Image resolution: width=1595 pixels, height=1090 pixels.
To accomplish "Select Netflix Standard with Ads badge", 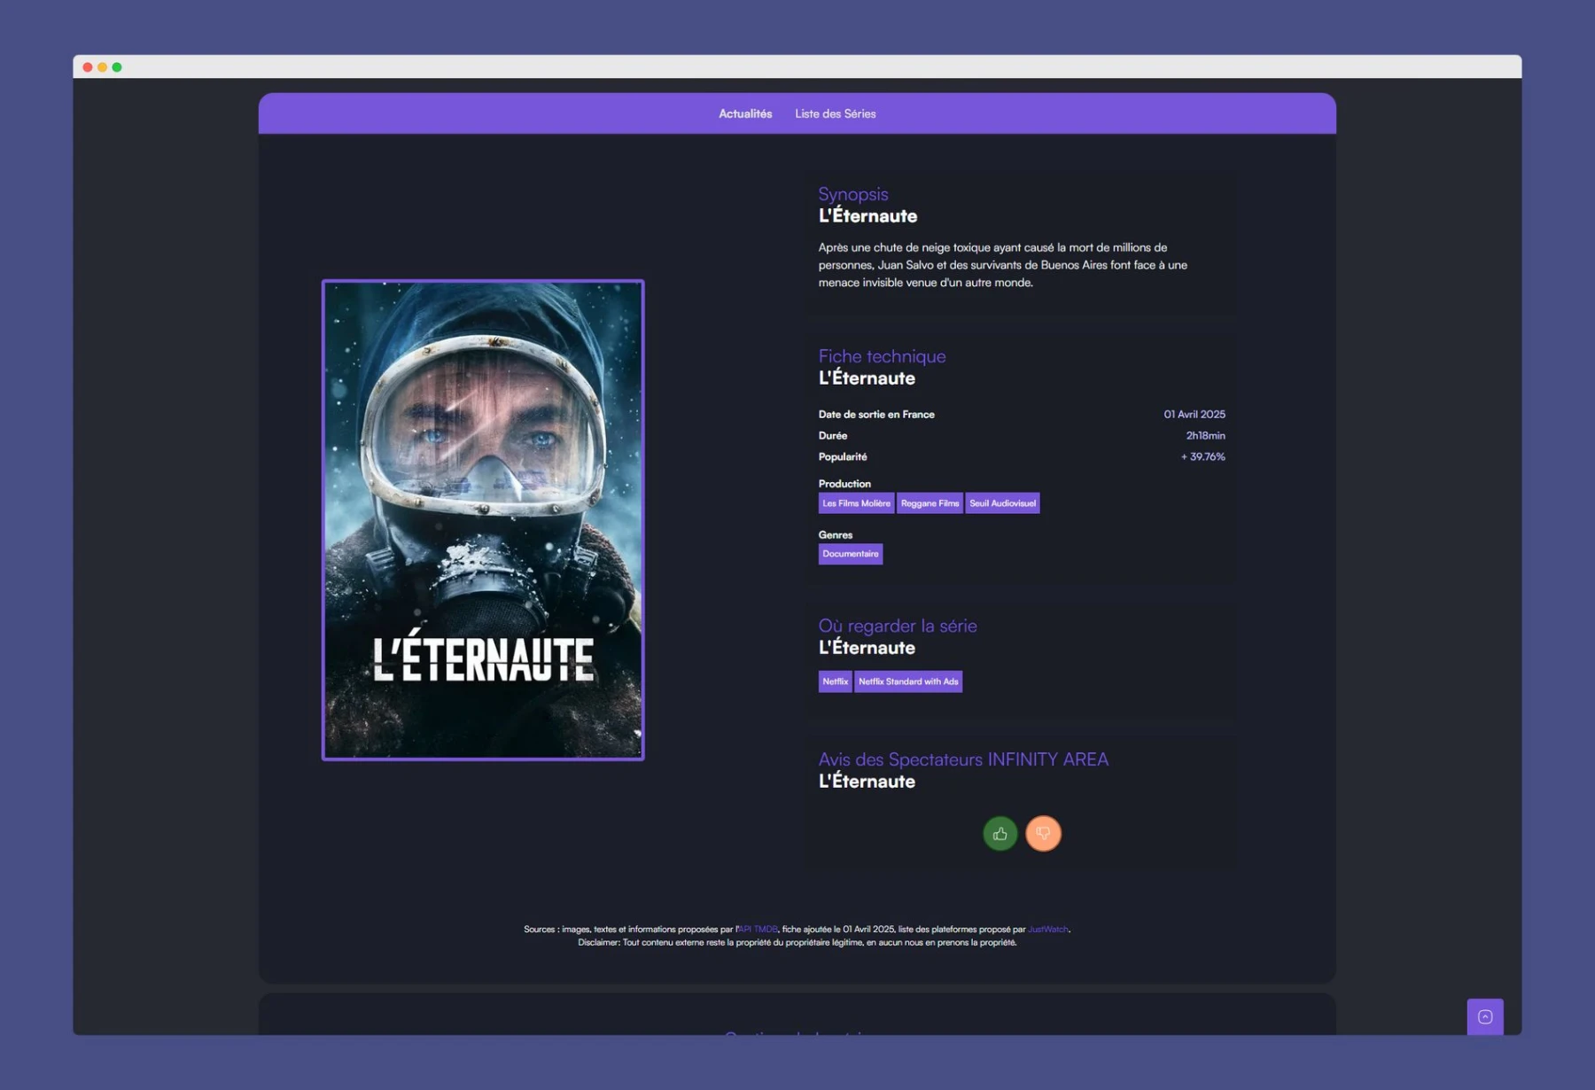I will point(908,681).
